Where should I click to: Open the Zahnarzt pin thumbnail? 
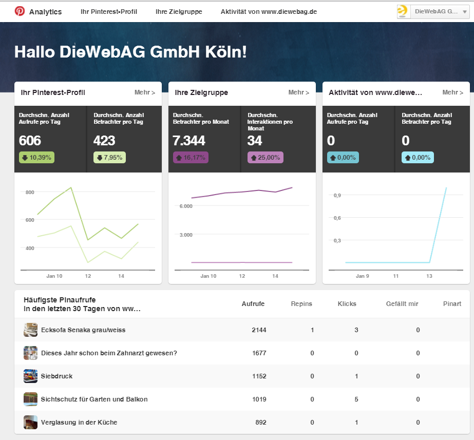coord(30,353)
